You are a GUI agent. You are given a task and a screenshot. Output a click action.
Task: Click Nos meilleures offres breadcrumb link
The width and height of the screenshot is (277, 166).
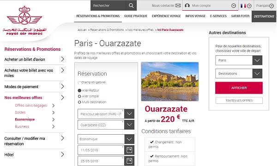(140, 30)
